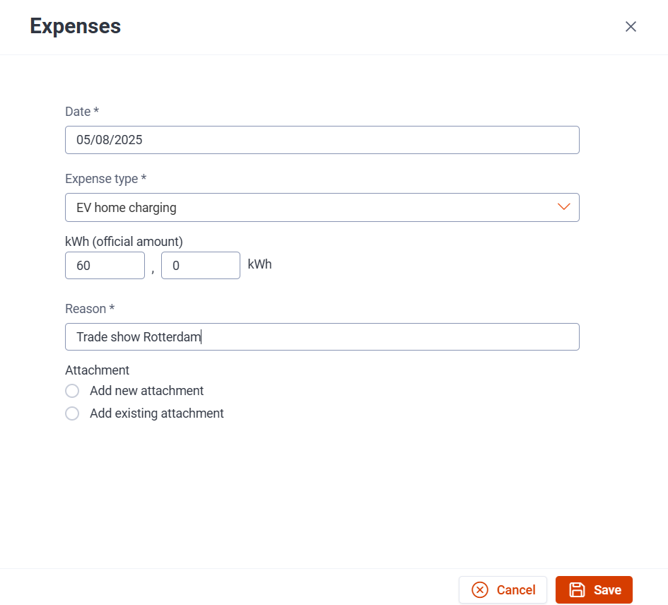Click the Cancel button with the circled X
This screenshot has height=605, width=668.
coord(503,589)
